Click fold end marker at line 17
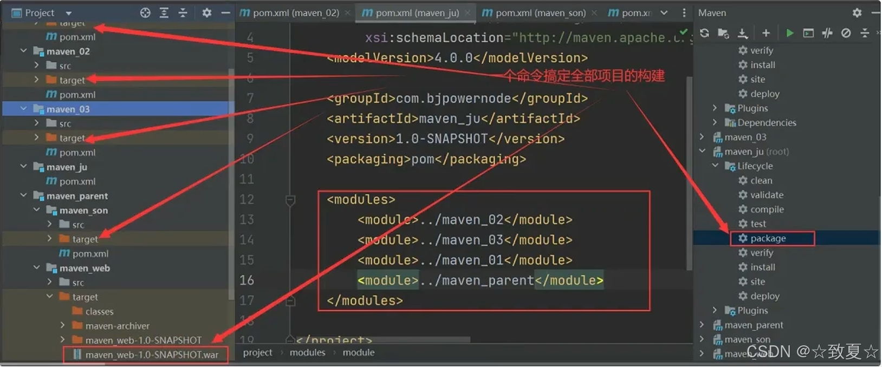 [x=290, y=301]
